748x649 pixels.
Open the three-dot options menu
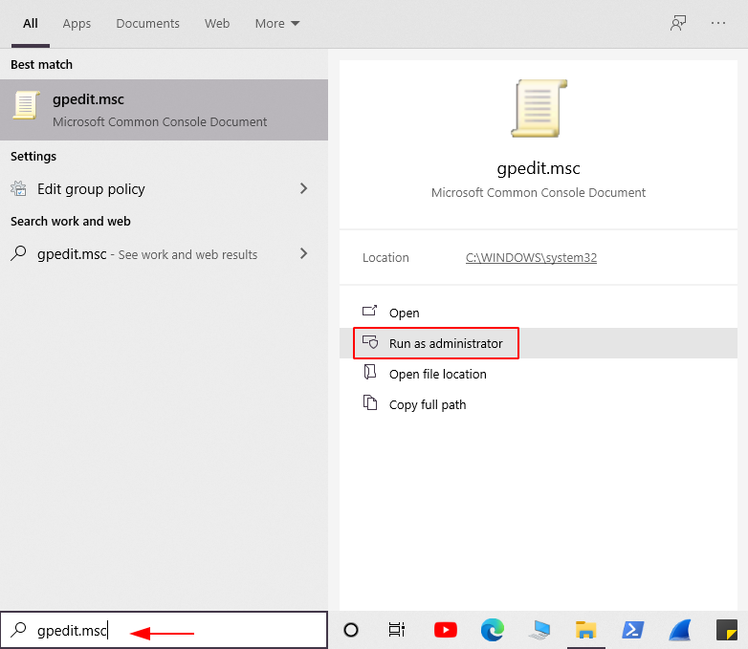click(x=718, y=23)
